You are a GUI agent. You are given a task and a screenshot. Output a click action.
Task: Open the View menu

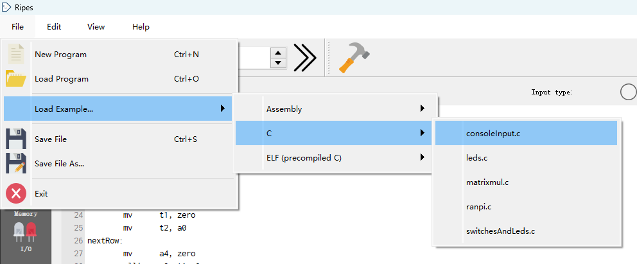(96, 27)
